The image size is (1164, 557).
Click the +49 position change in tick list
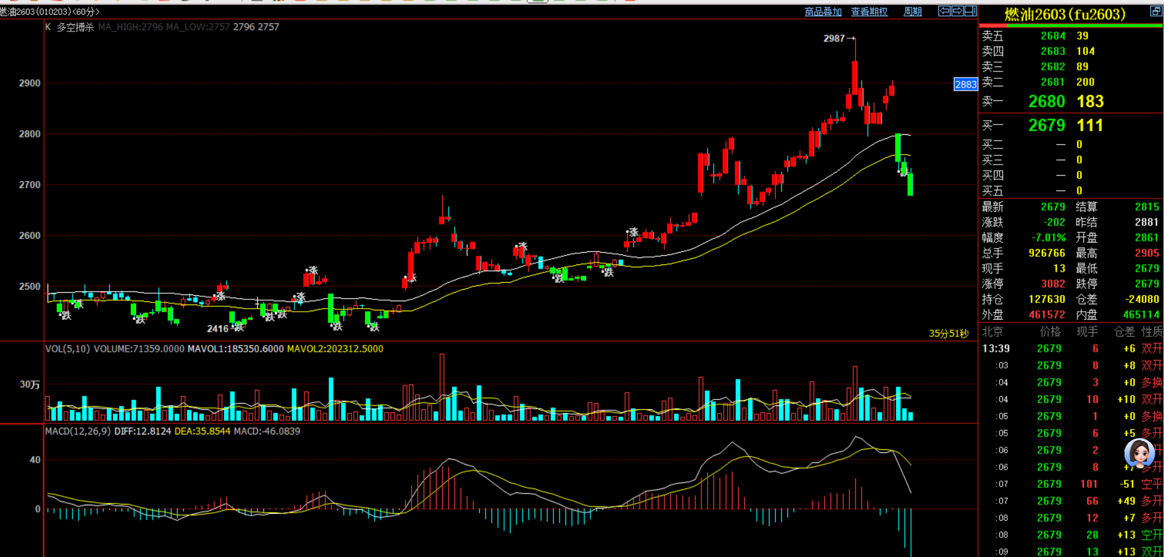click(1126, 502)
